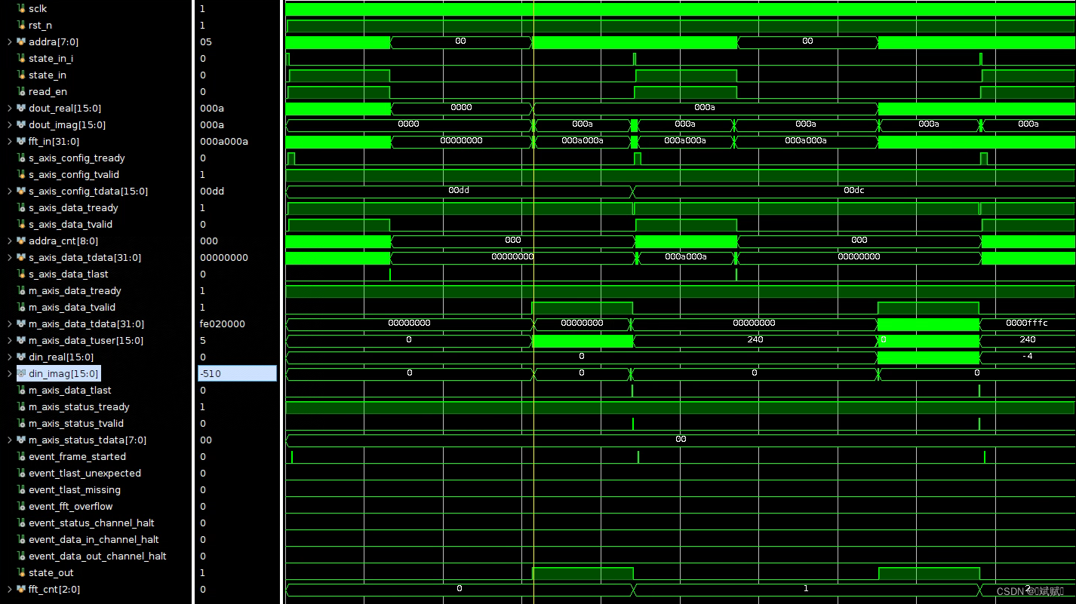1076x604 pixels.
Task: Select the highlighted din_imag[15:0] name
Action: click(63, 374)
